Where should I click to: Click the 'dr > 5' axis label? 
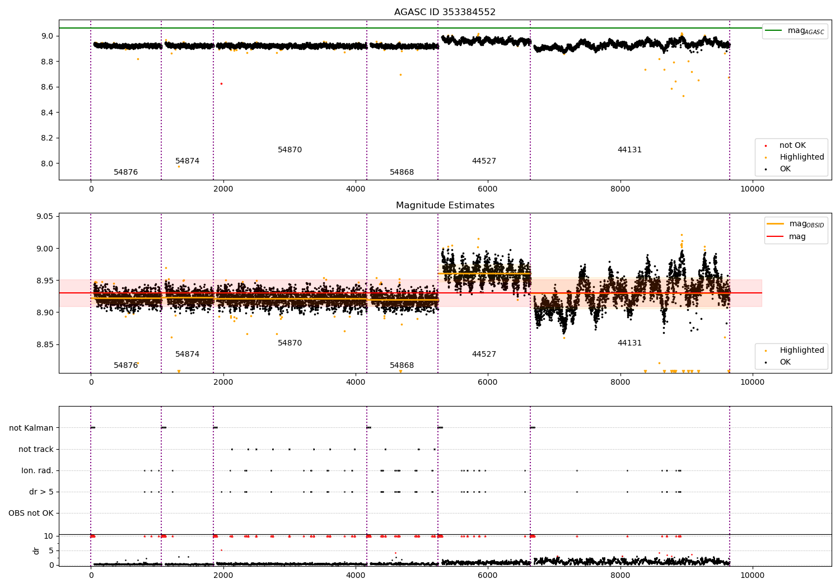click(x=41, y=492)
